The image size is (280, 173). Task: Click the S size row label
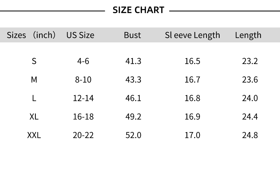(x=34, y=61)
